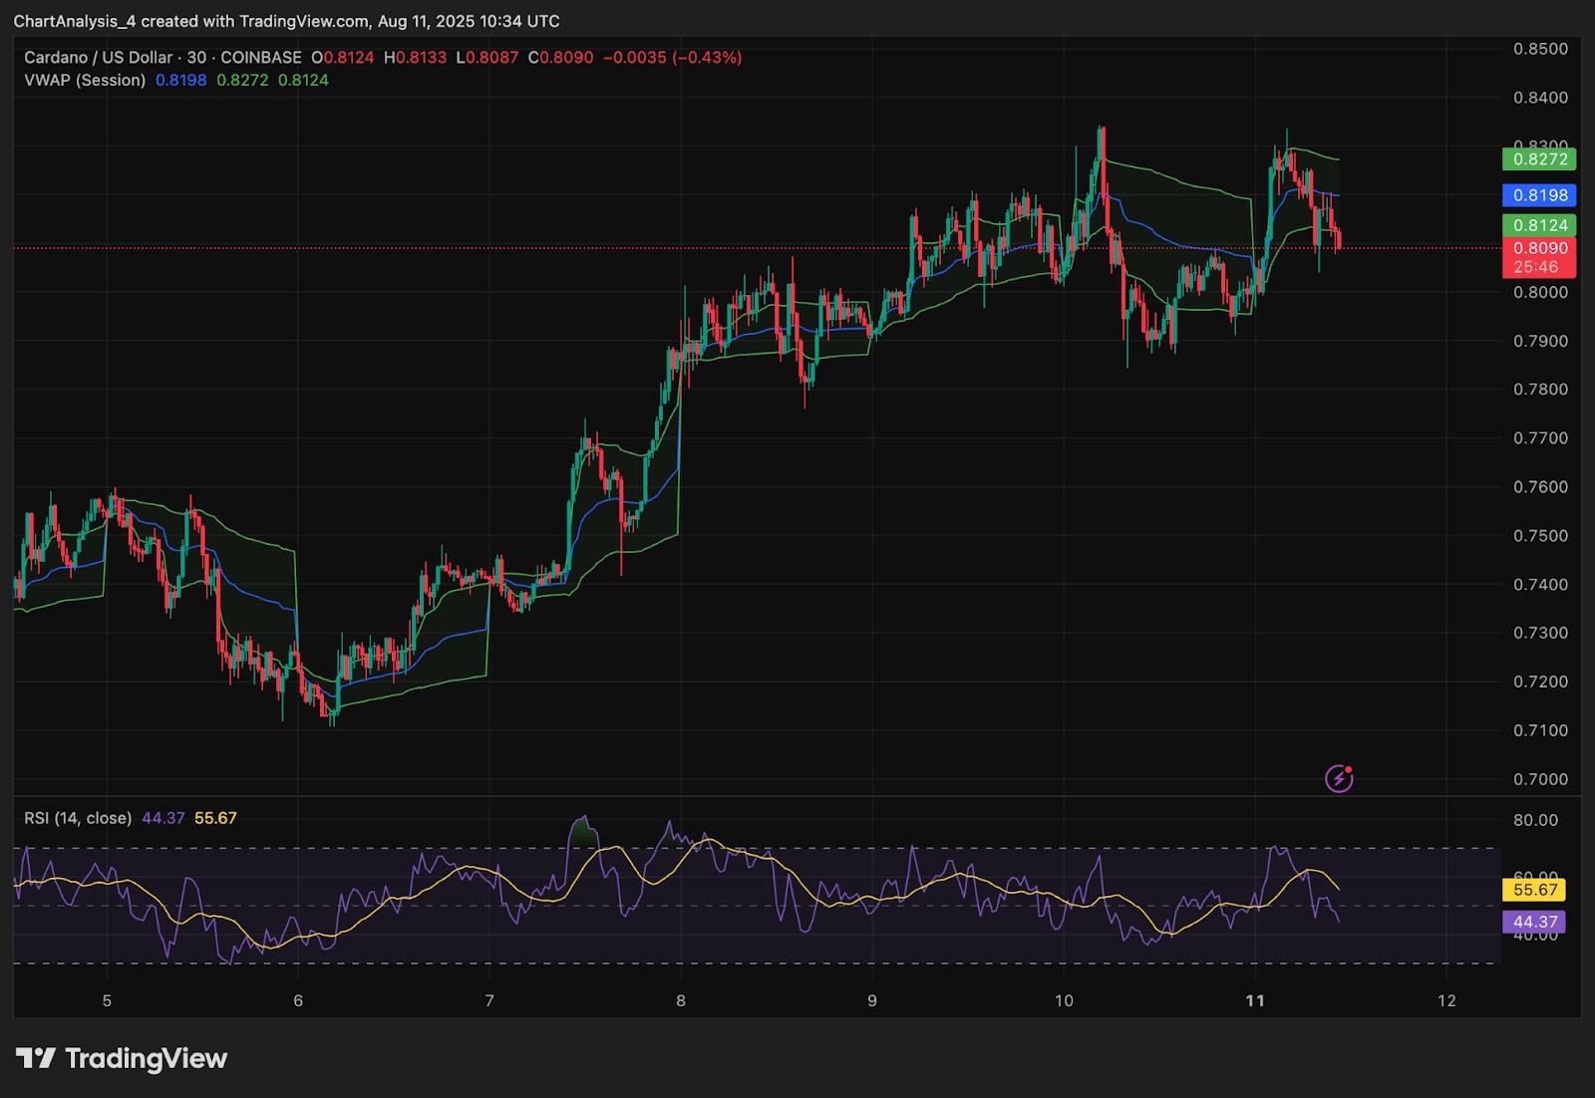
Task: Click the green 0.8124 lower band tag
Action: point(1539,225)
